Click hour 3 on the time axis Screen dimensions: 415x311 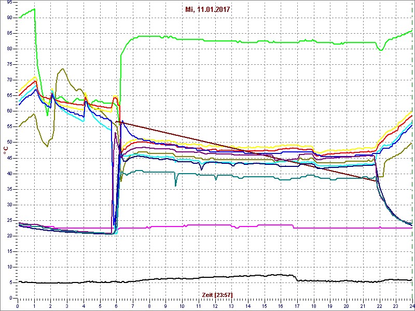click(x=67, y=306)
